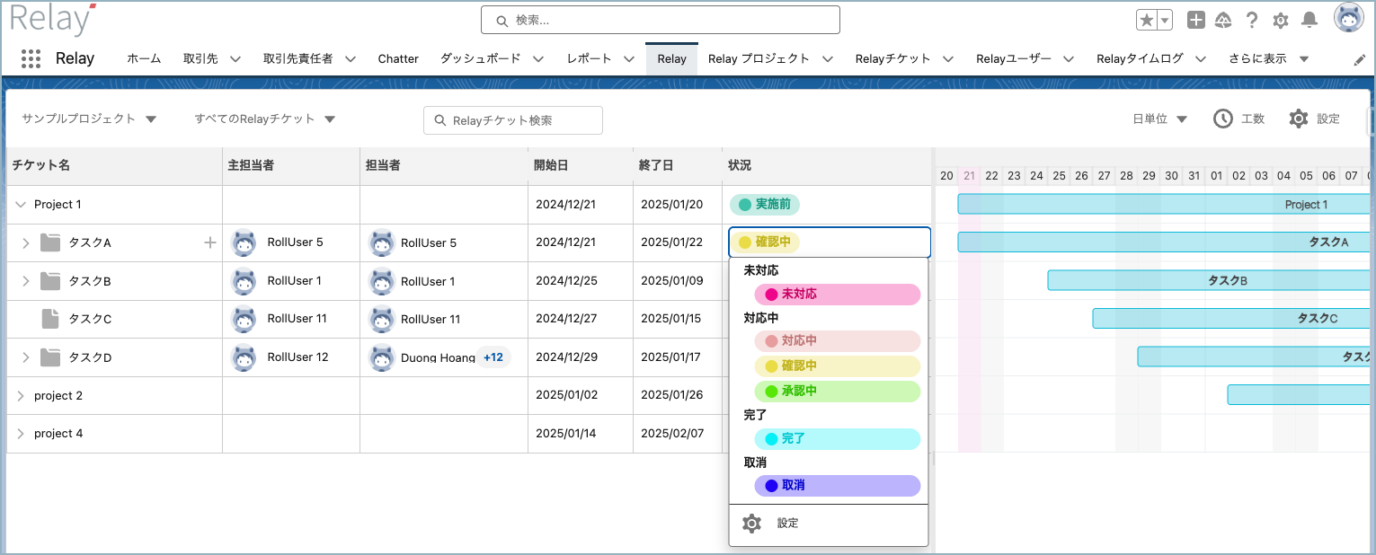The width and height of the screenshot is (1376, 555).
Task: Open the global create plus icon
Action: [1196, 20]
